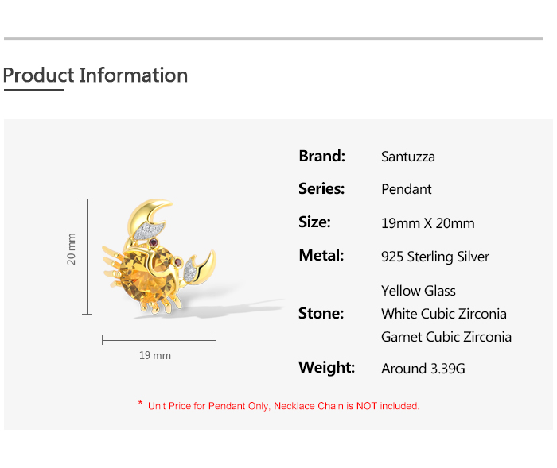Select the Santuzza brand name
The image size is (557, 468).
click(408, 157)
